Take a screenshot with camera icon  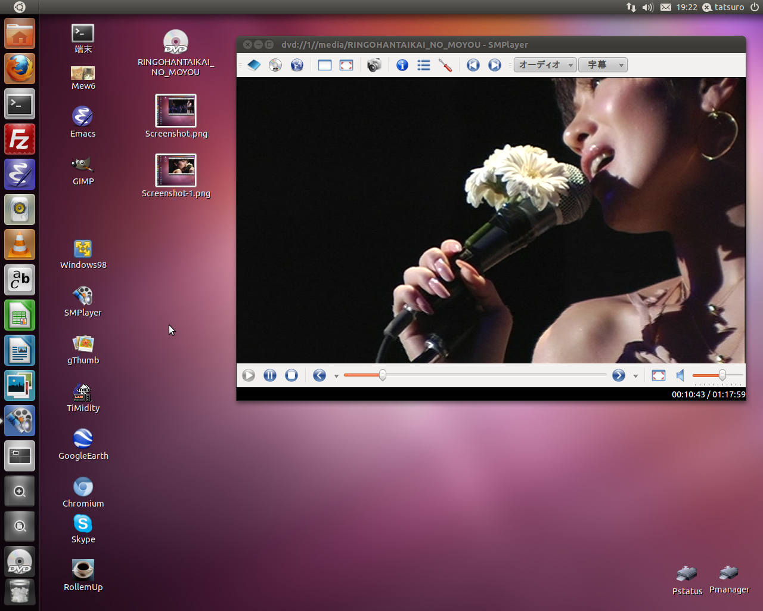pos(374,65)
